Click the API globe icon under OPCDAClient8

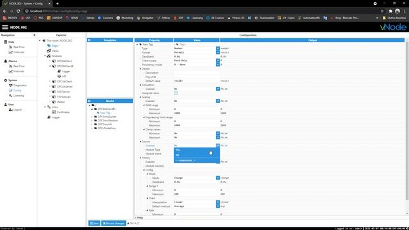(59, 77)
